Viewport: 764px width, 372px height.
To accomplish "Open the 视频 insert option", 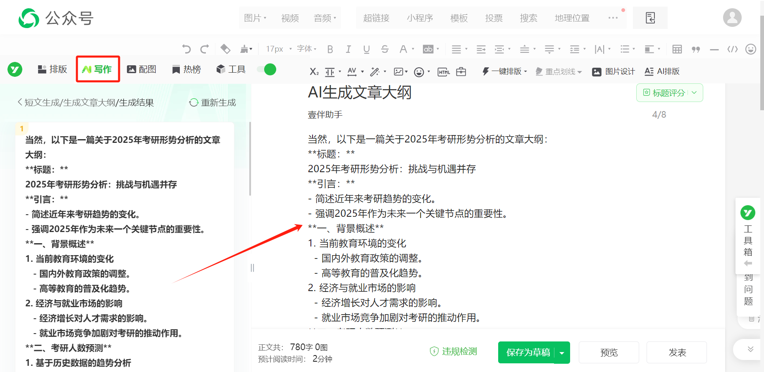I will 290,18.
